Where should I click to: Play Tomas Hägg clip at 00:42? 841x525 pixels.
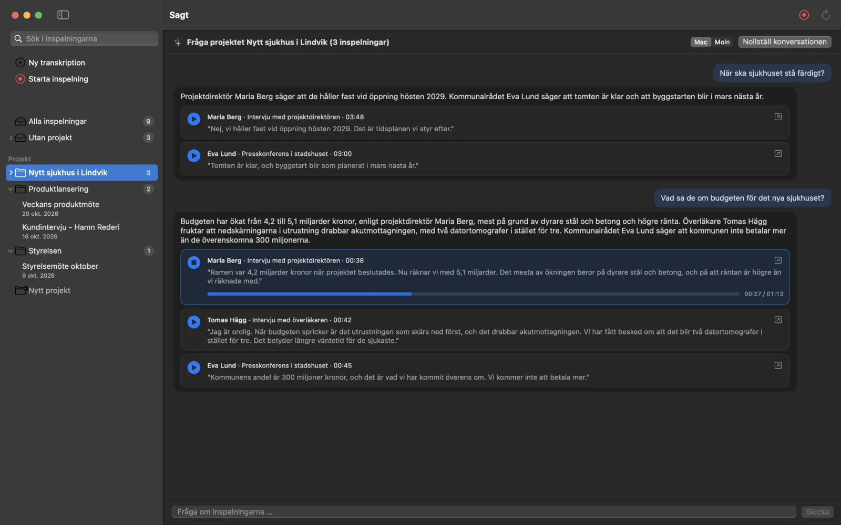tap(194, 322)
